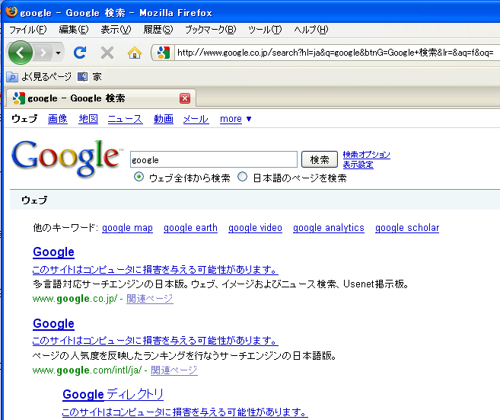Go to the Home page icon
Screen dimensions: 500x420
(135, 53)
